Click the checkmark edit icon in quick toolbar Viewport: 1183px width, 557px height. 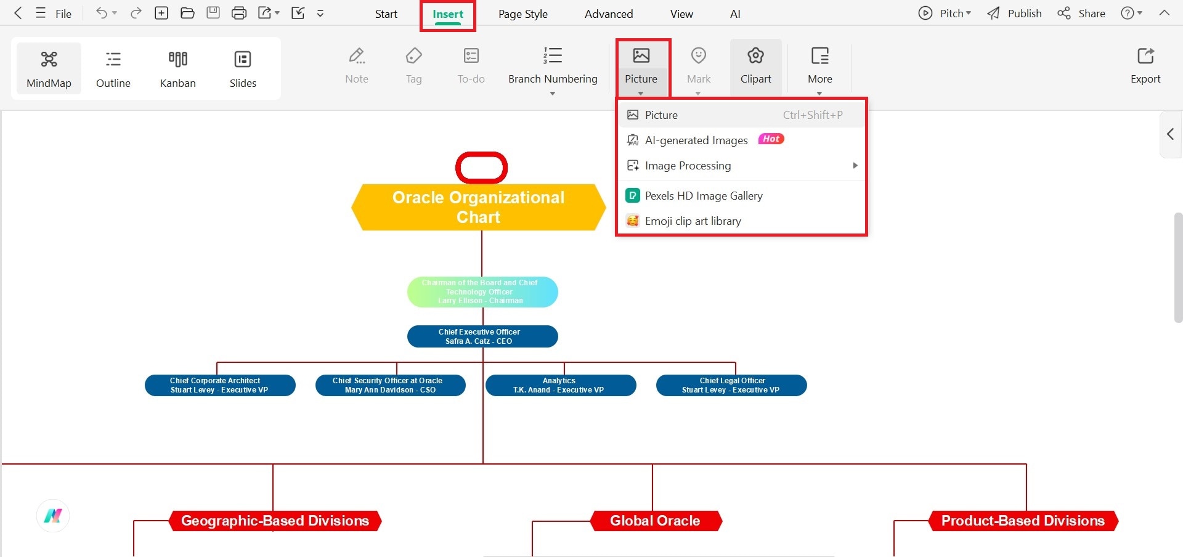point(298,13)
